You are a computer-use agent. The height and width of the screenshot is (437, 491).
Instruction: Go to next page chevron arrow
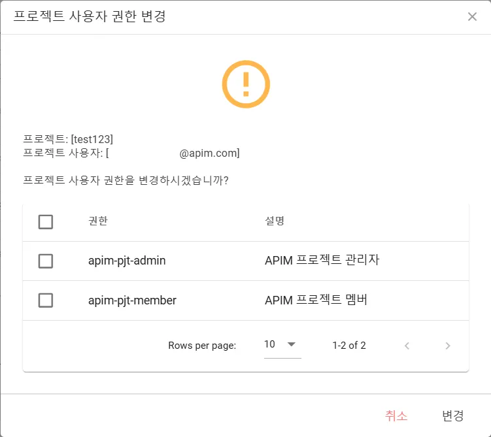[x=448, y=346]
